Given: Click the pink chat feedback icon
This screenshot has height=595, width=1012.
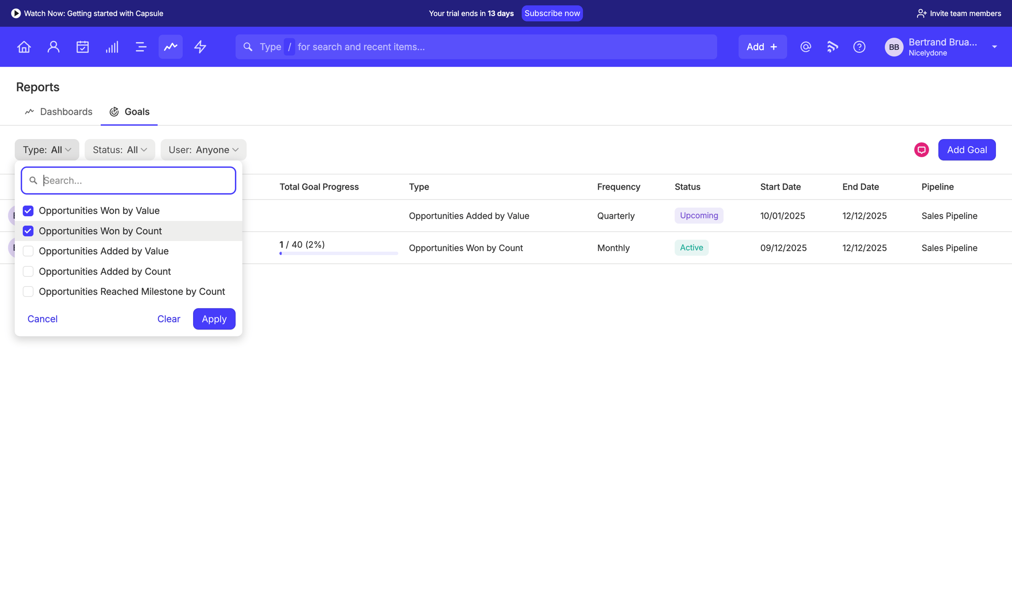Looking at the screenshot, I should [x=921, y=150].
